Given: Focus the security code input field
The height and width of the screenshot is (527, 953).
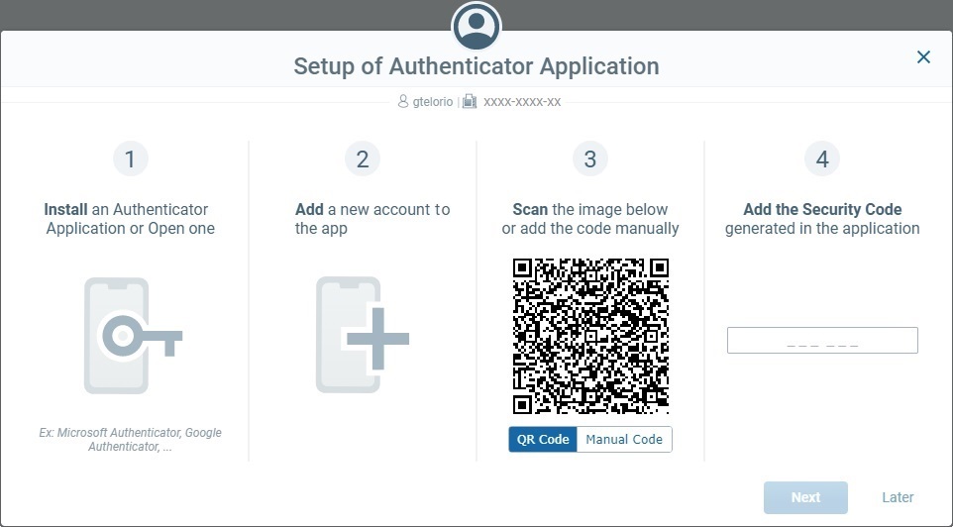Looking at the screenshot, I should click(822, 341).
